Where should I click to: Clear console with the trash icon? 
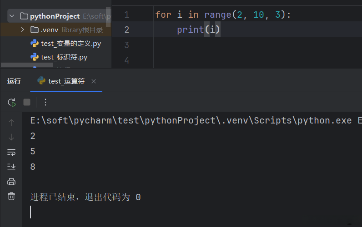click(11, 196)
